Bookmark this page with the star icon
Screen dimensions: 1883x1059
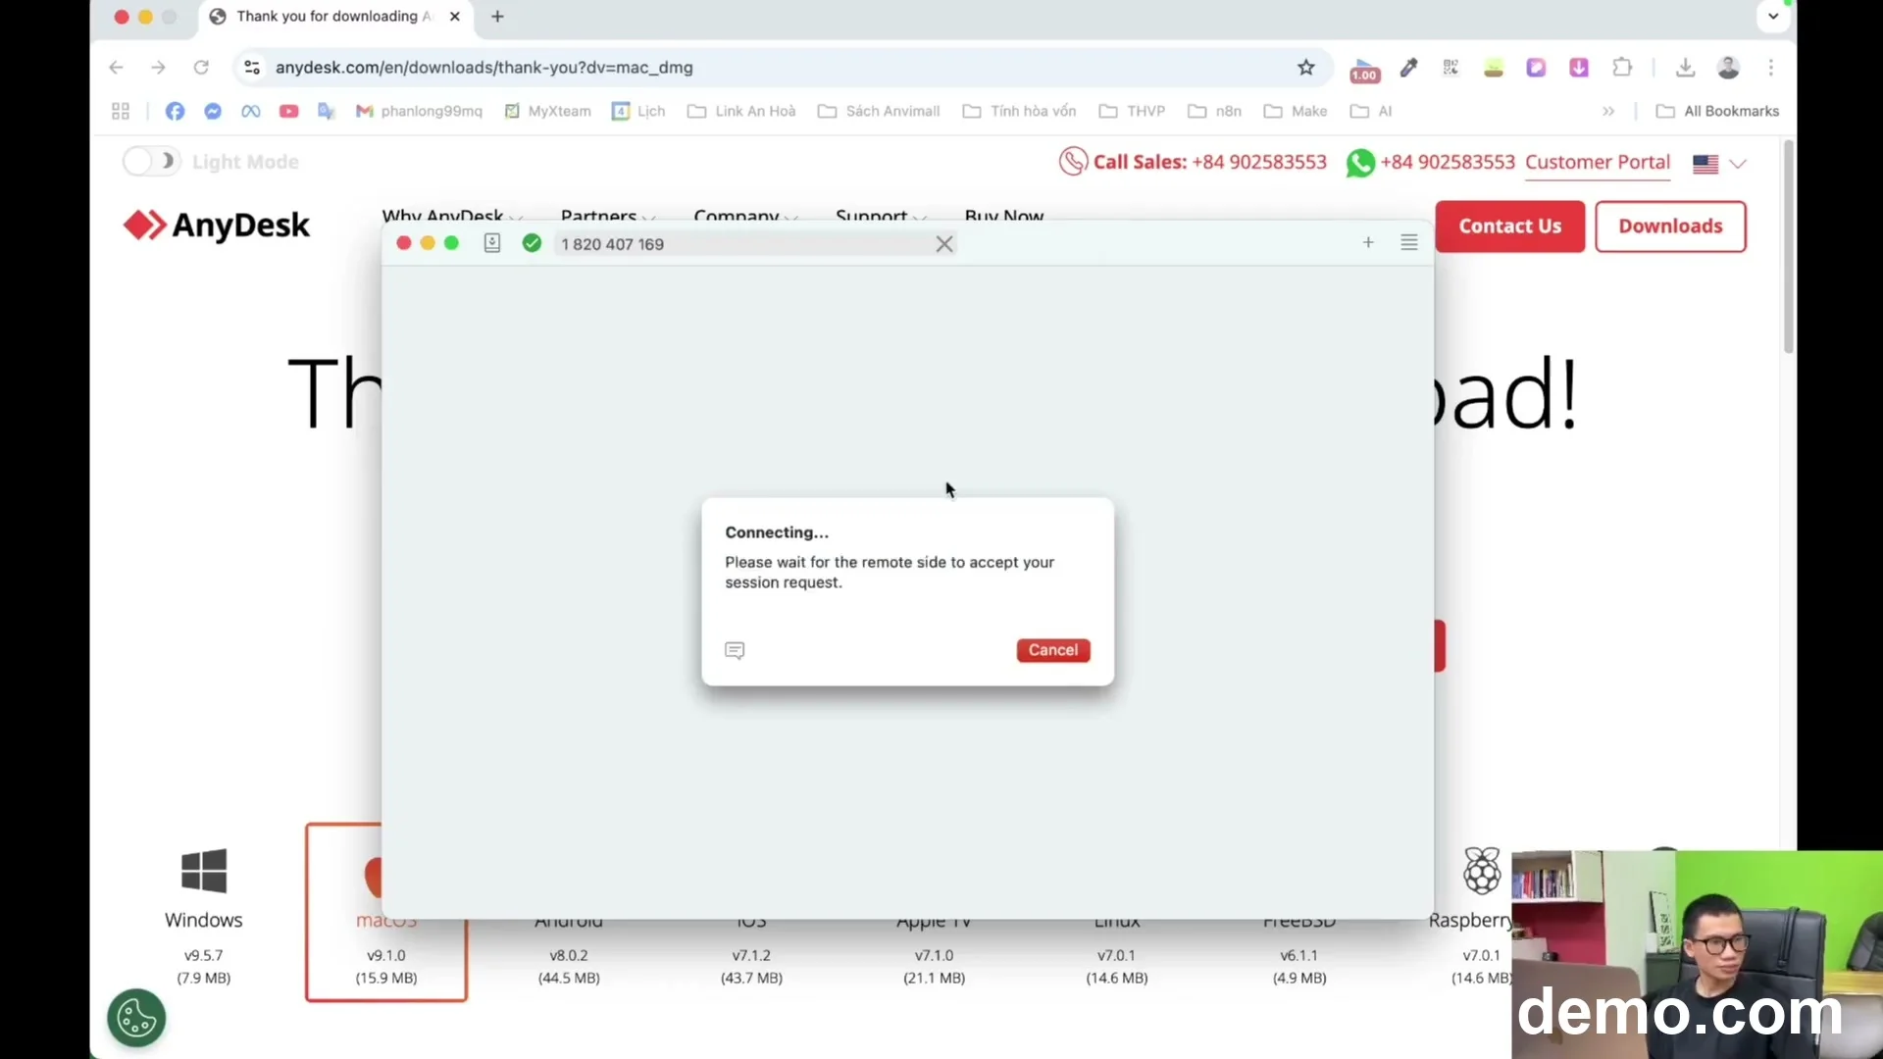[1306, 68]
